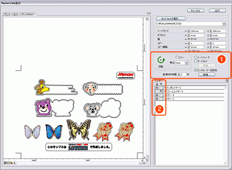Switch to the プリント tab
This screenshot has width=232, height=170.
[x=7, y=14]
